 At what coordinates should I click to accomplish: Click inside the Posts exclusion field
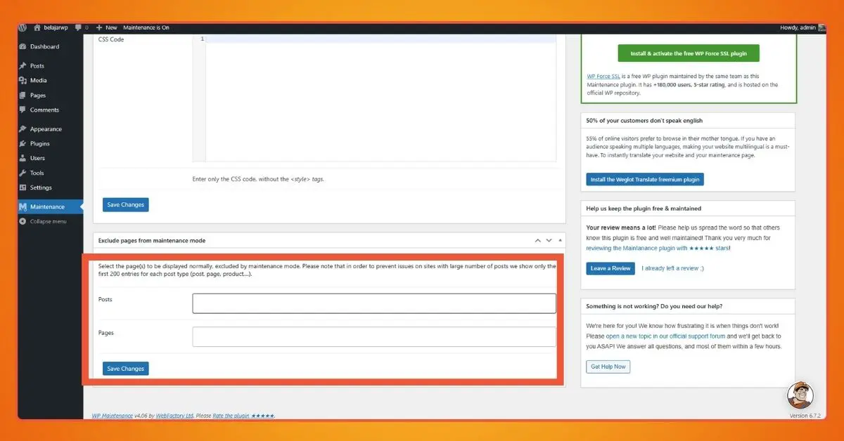(x=373, y=303)
